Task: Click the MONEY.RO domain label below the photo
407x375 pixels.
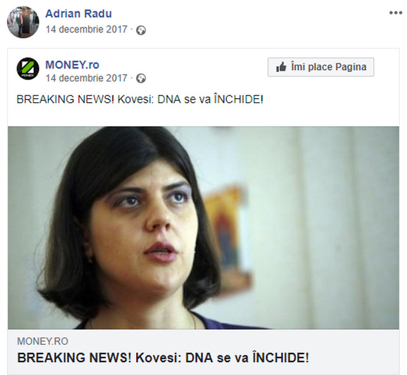Action: pos(42,341)
